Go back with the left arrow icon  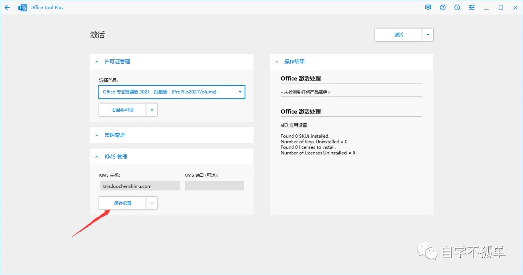pos(7,7)
